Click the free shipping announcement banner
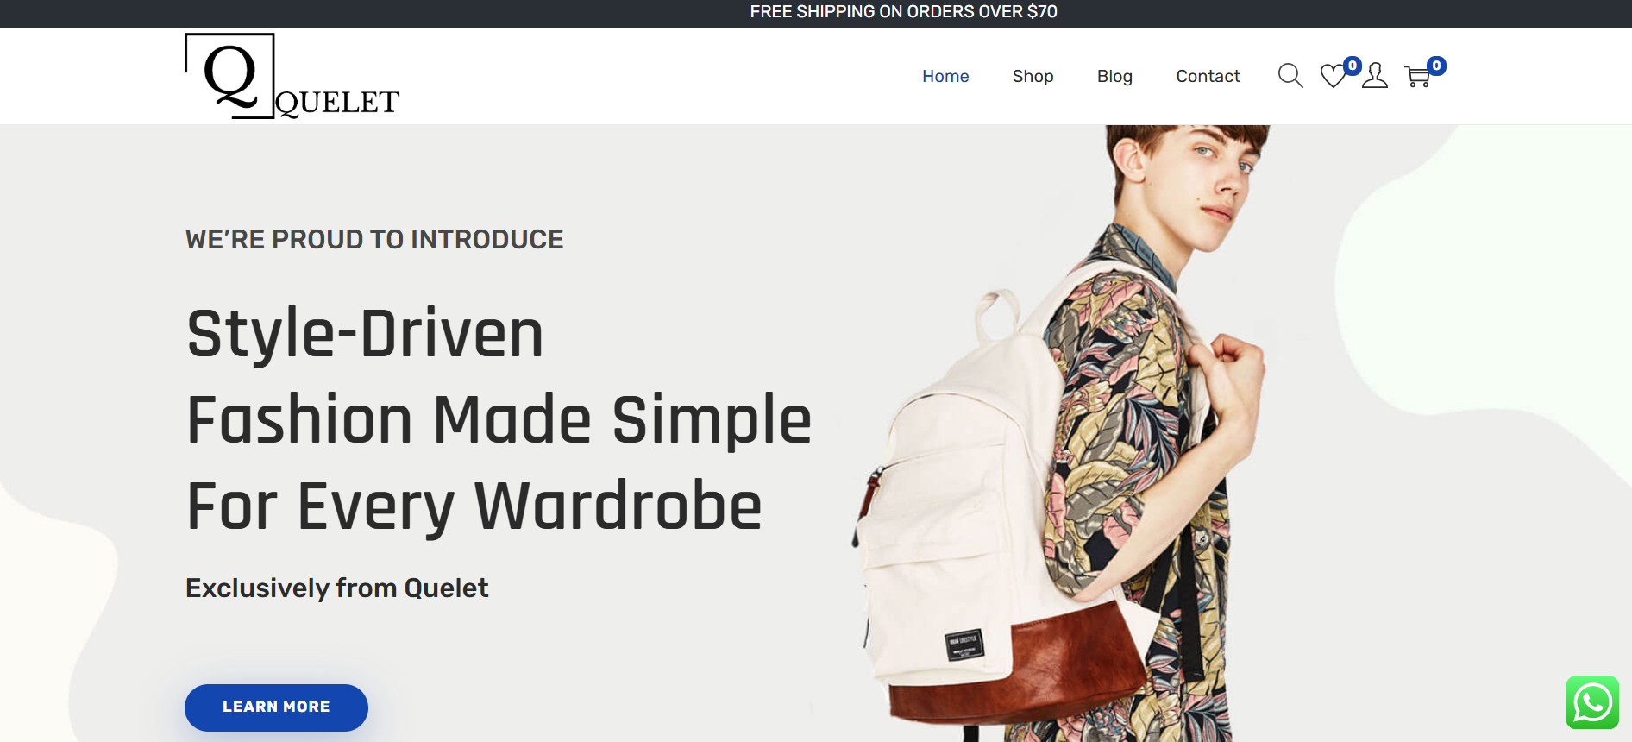Screen dimensions: 1632x742 tap(903, 12)
